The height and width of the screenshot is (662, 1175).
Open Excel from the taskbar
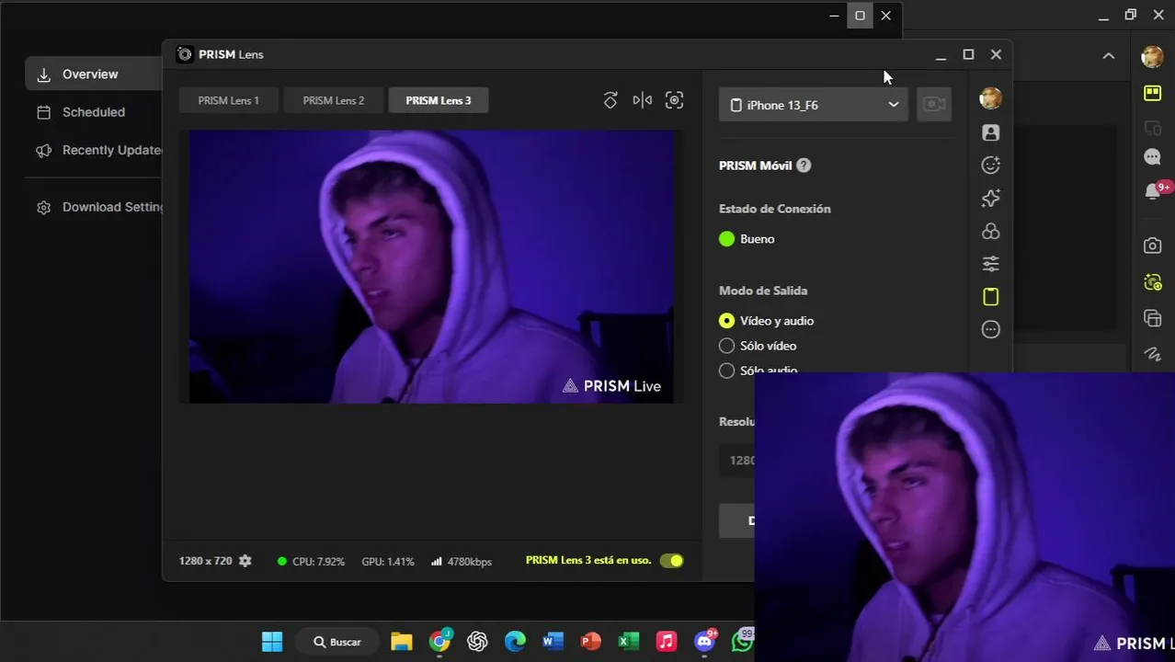tap(628, 642)
